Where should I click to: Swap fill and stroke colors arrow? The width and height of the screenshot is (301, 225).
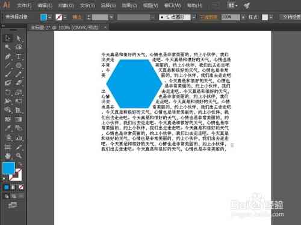(20, 164)
